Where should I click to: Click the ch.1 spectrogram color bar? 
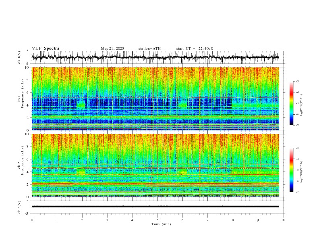click(291, 103)
